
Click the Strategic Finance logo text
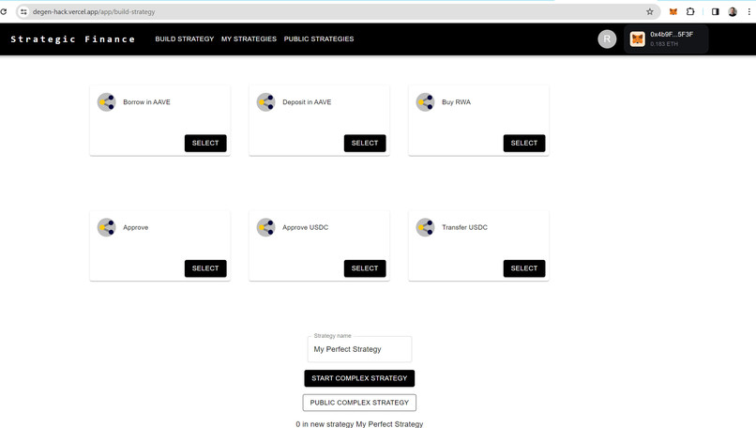click(73, 39)
